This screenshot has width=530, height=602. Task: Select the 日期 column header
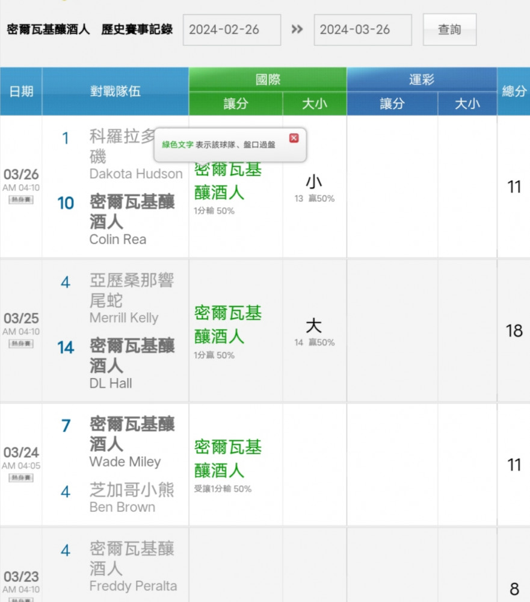tap(21, 92)
